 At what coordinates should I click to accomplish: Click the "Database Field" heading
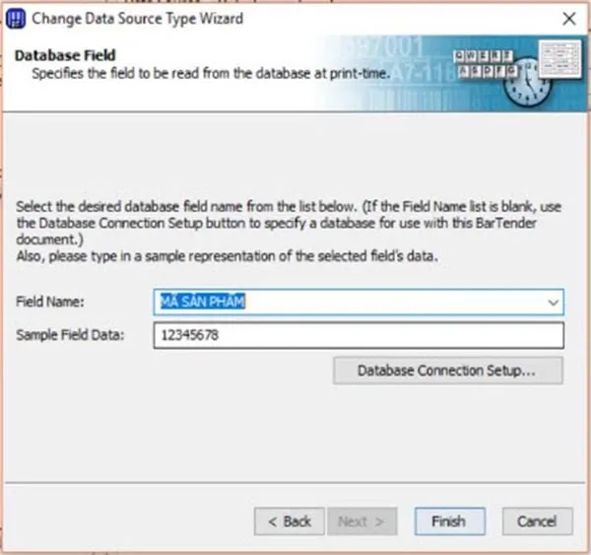point(64,55)
